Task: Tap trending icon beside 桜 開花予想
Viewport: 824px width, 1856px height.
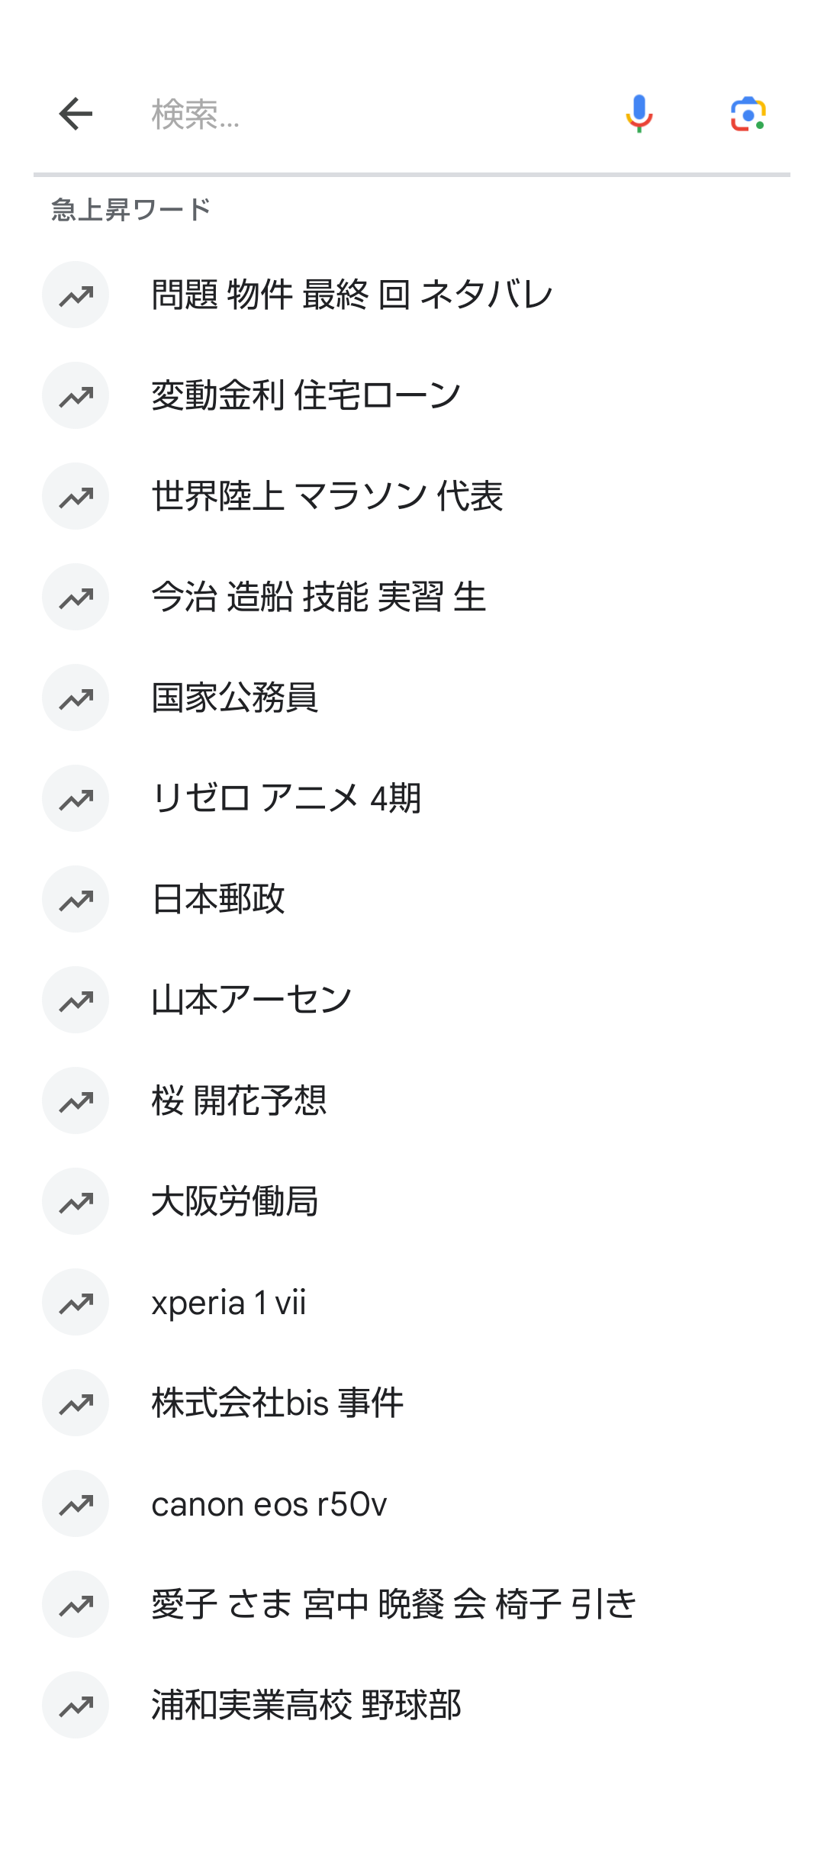Action: click(x=76, y=1100)
